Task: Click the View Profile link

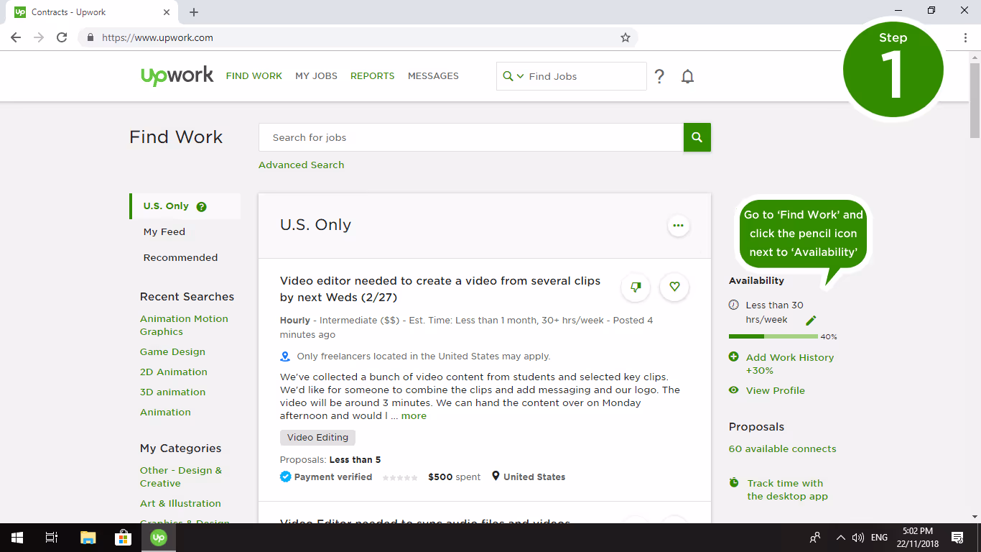Action: [x=775, y=391]
